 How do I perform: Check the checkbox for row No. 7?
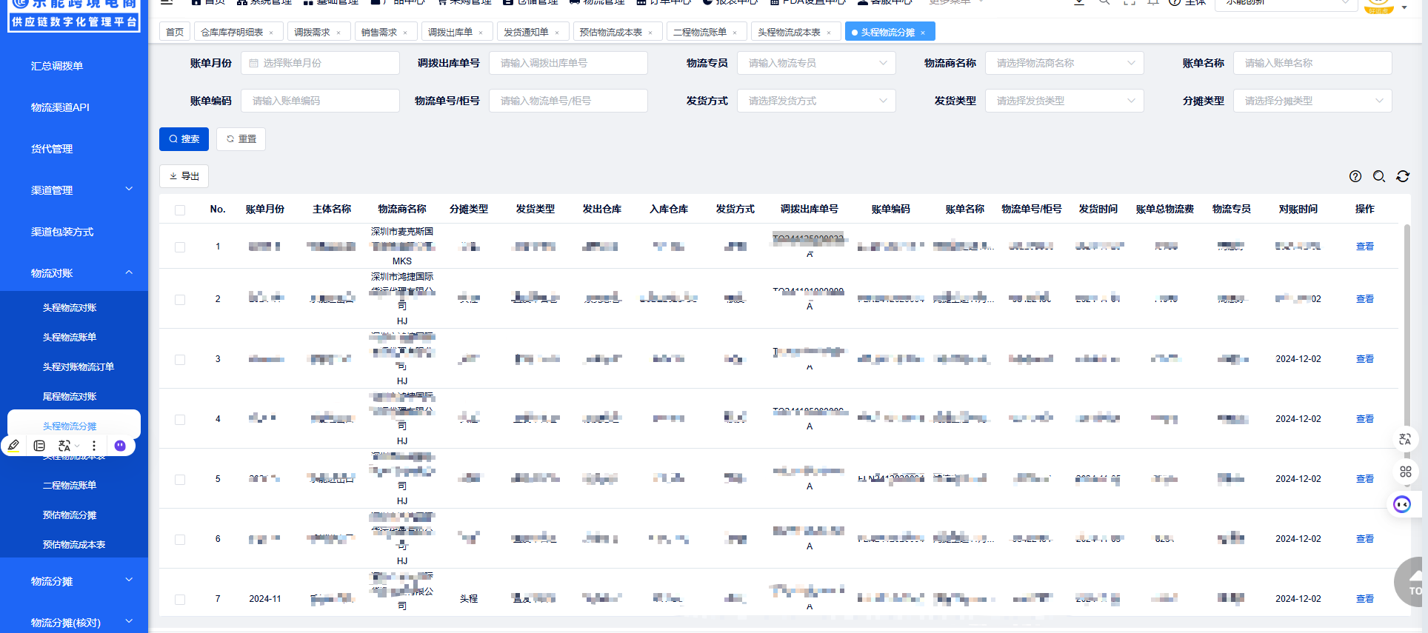point(180,599)
